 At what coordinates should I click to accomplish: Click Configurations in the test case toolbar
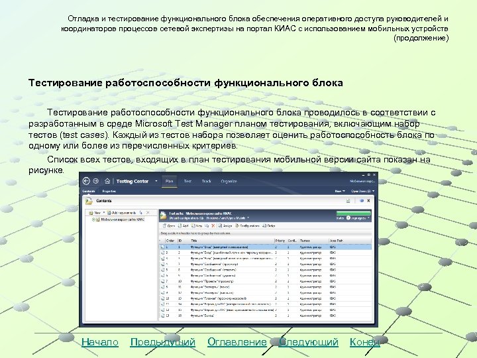pyautogui.click(x=247, y=226)
